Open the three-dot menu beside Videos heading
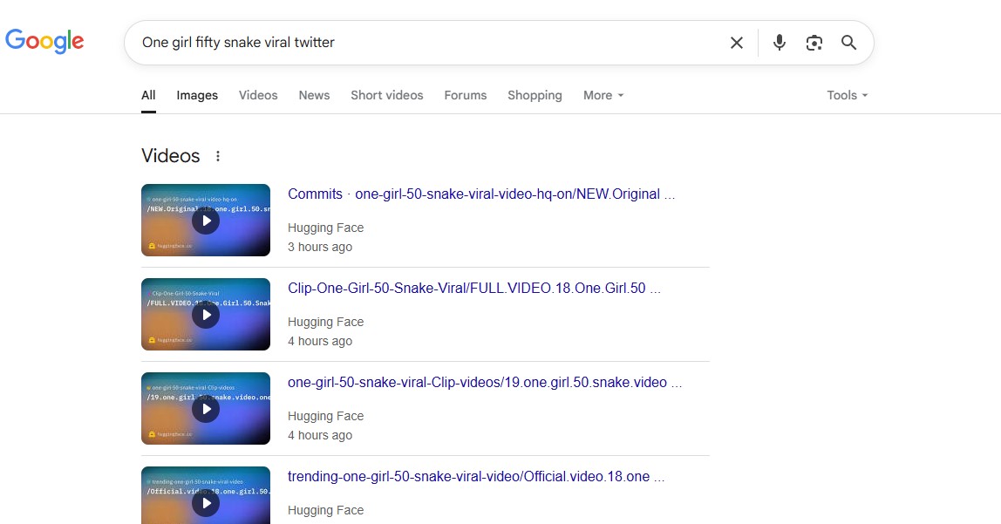The image size is (1001, 524). click(218, 156)
